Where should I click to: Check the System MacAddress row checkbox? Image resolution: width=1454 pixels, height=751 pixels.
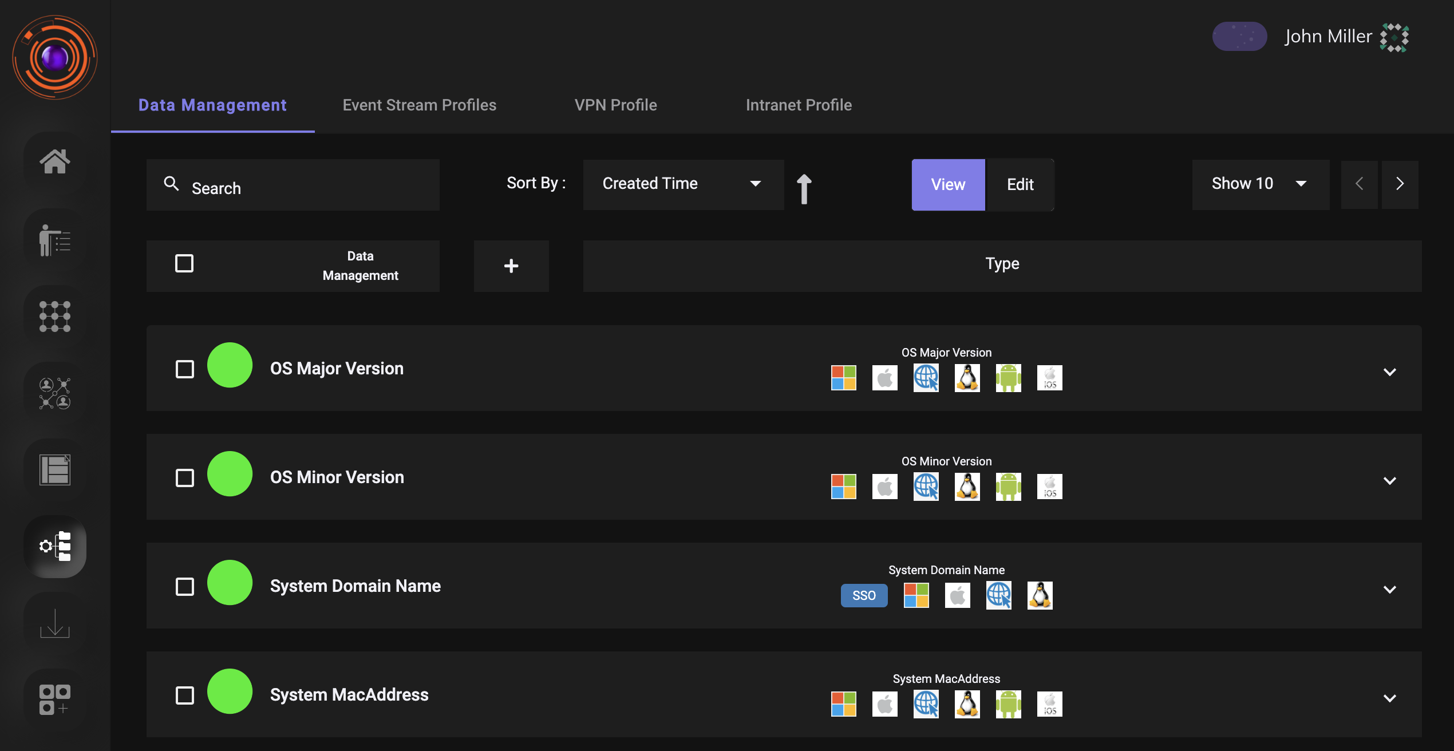pyautogui.click(x=185, y=695)
